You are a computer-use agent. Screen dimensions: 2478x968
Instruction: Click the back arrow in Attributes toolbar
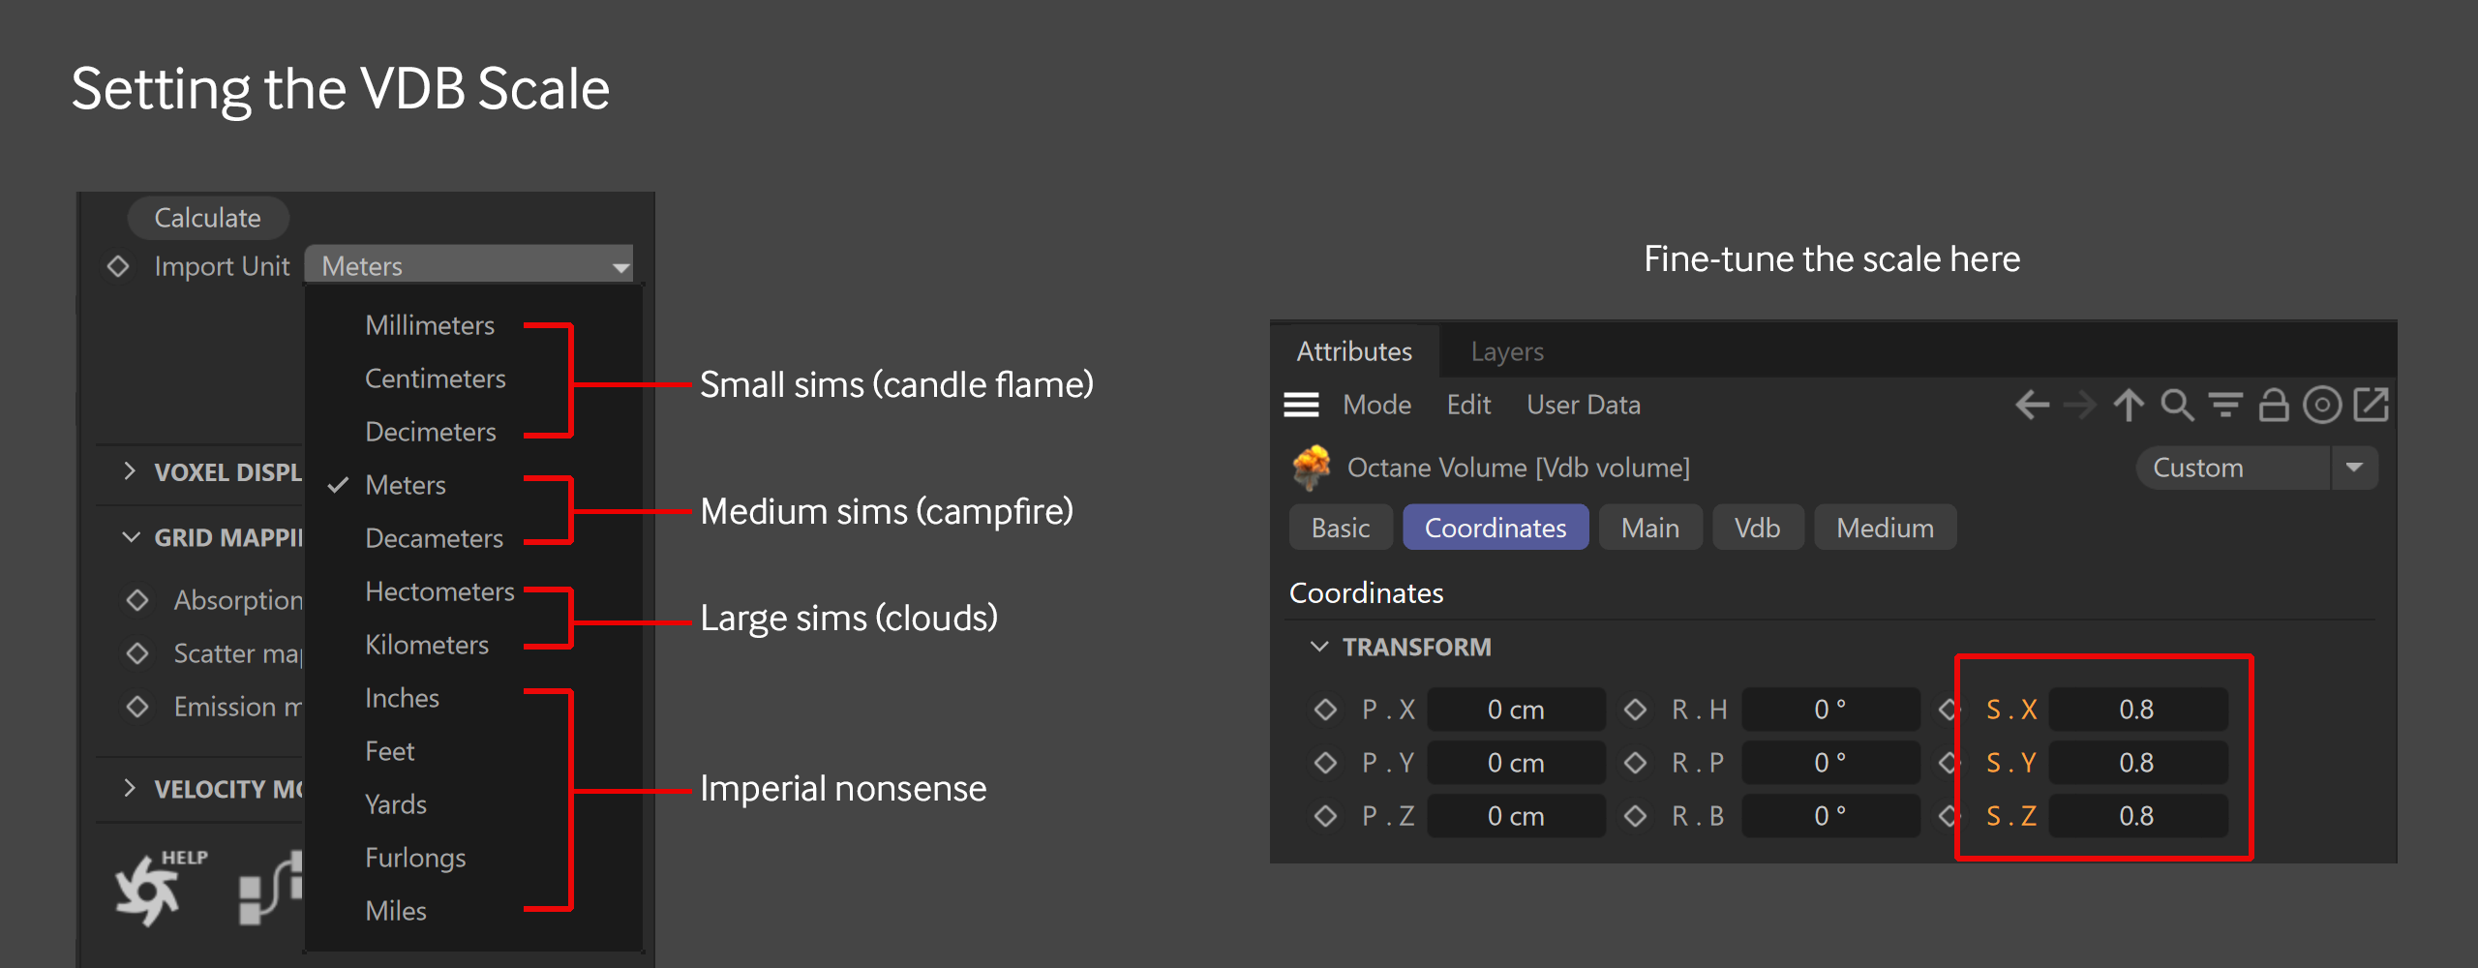[2032, 405]
